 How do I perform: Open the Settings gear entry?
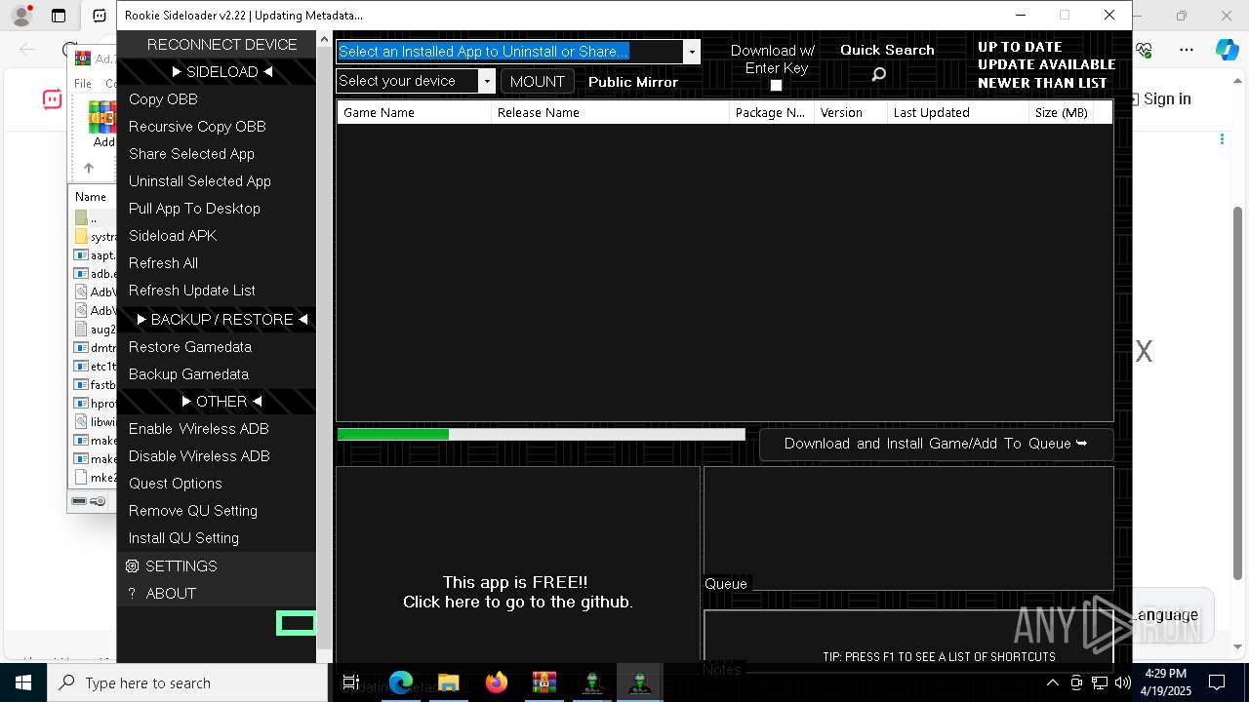coord(217,565)
